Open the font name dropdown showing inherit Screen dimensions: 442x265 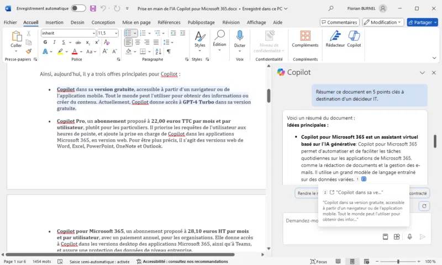pyautogui.click(x=92, y=33)
